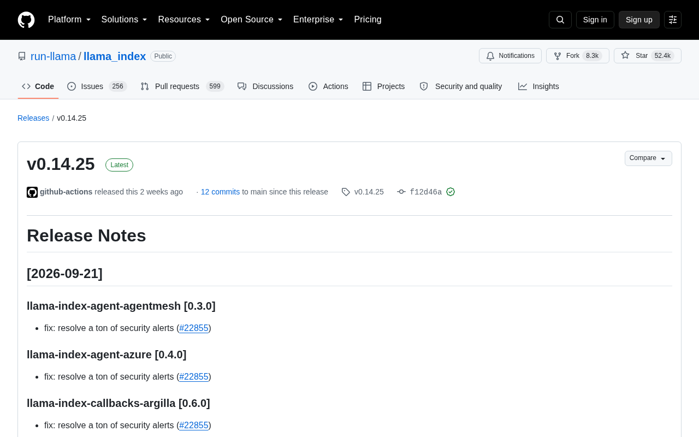The width and height of the screenshot is (699, 437).
Task: Click the Sign in button
Action: coord(595,20)
